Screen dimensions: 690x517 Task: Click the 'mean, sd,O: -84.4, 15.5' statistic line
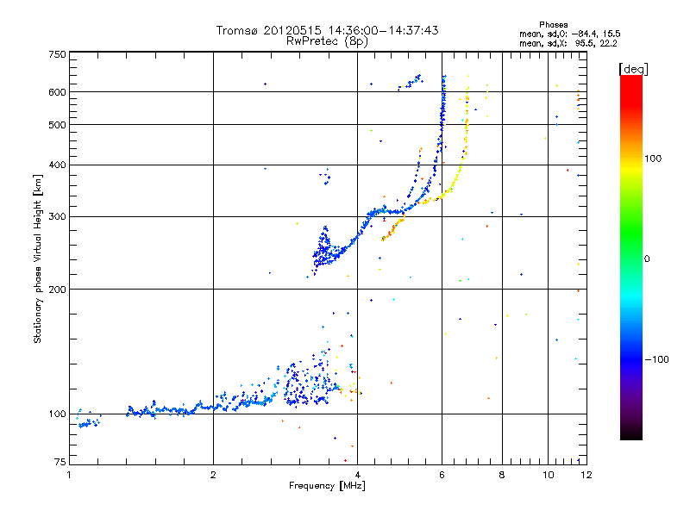[x=570, y=34]
